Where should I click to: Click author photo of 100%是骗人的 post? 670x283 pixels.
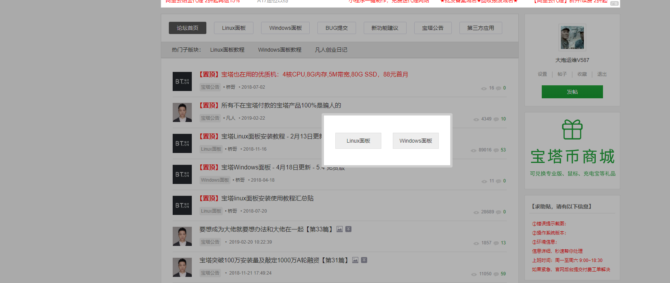(182, 112)
